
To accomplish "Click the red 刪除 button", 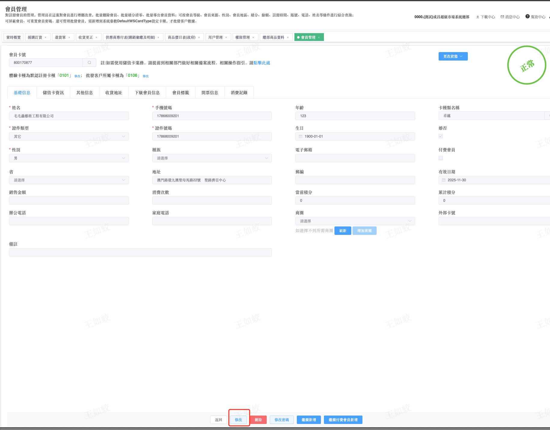I will (x=258, y=420).
